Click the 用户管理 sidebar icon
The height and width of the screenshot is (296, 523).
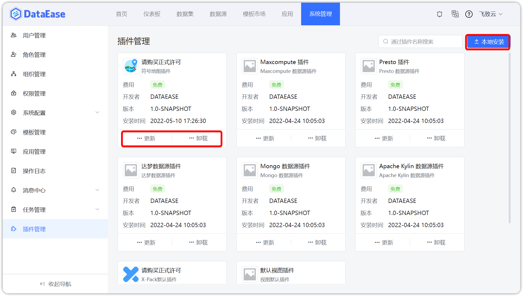click(x=14, y=35)
